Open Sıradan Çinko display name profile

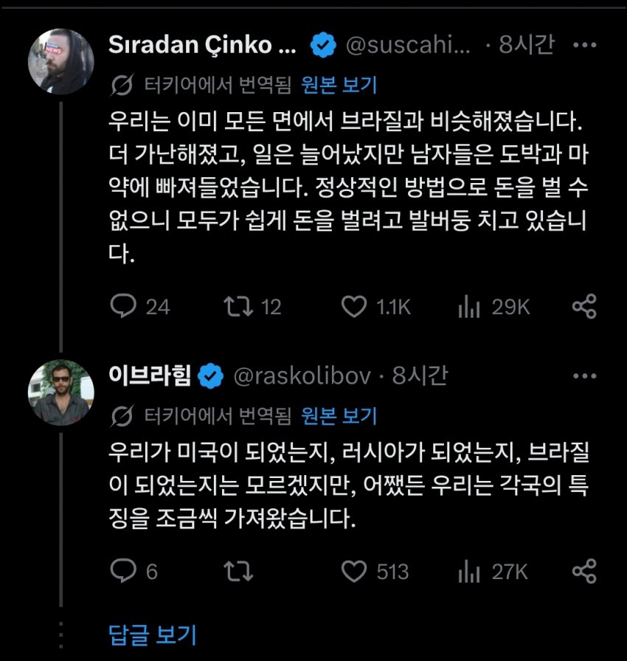(202, 46)
